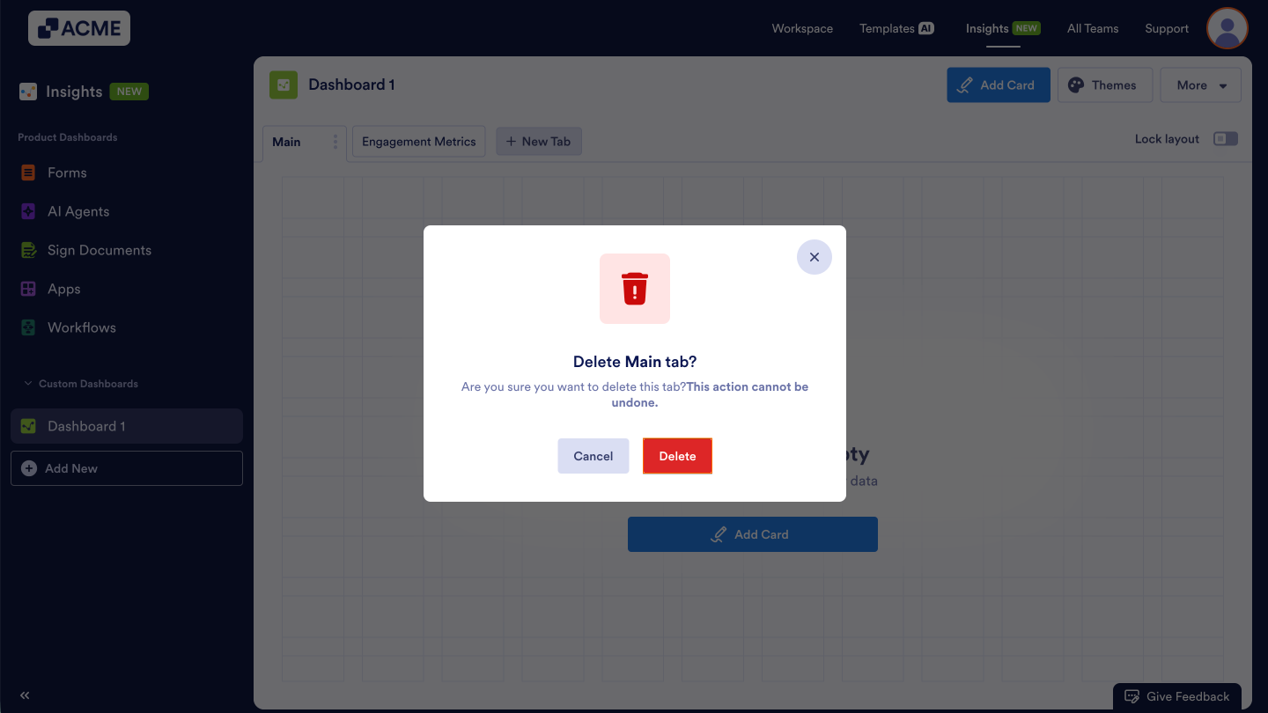The width and height of the screenshot is (1268, 713).
Task: Open Workspace from the top navigation
Action: pyautogui.click(x=801, y=27)
